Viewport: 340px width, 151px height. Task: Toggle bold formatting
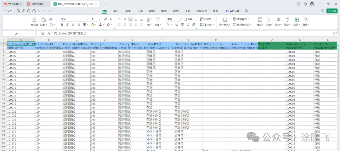coord(62,25)
